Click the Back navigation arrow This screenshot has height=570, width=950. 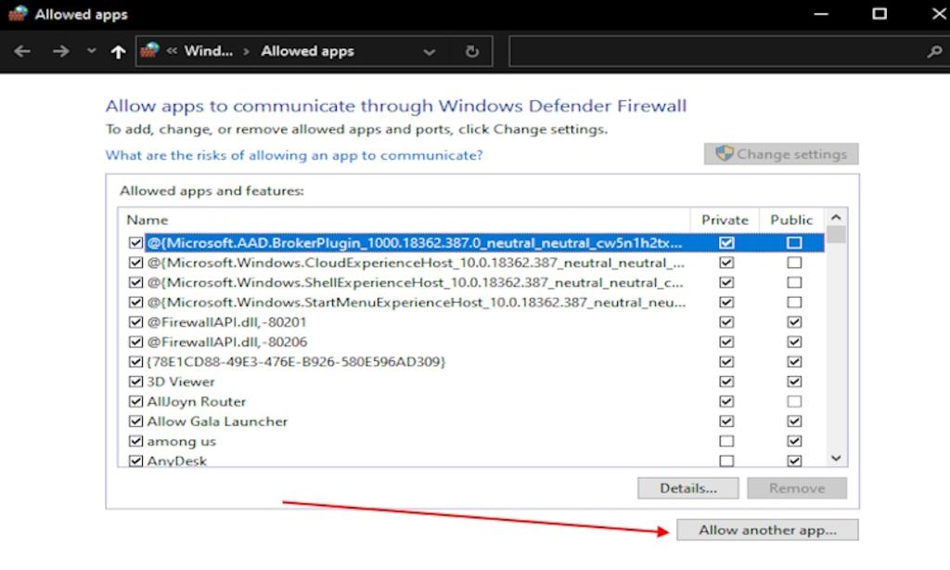pyautogui.click(x=22, y=52)
